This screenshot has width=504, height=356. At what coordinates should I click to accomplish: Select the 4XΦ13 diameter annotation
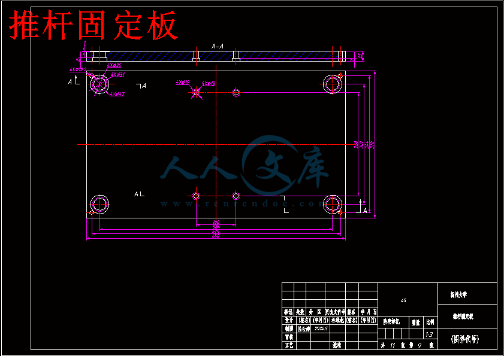click(x=209, y=83)
